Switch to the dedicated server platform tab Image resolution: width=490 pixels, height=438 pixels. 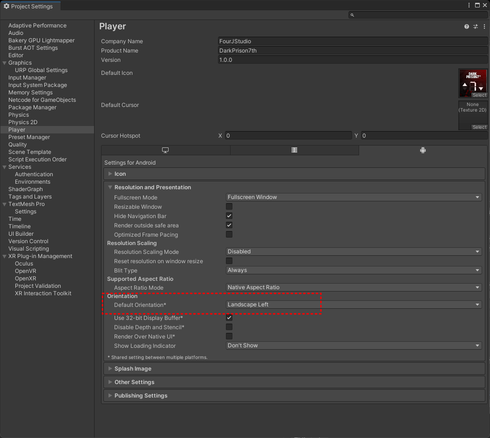[294, 150]
